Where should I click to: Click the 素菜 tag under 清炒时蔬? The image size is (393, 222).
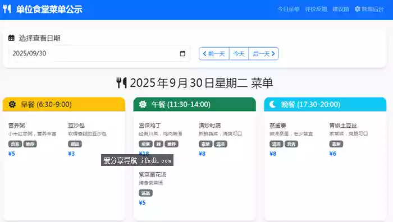(x=205, y=144)
